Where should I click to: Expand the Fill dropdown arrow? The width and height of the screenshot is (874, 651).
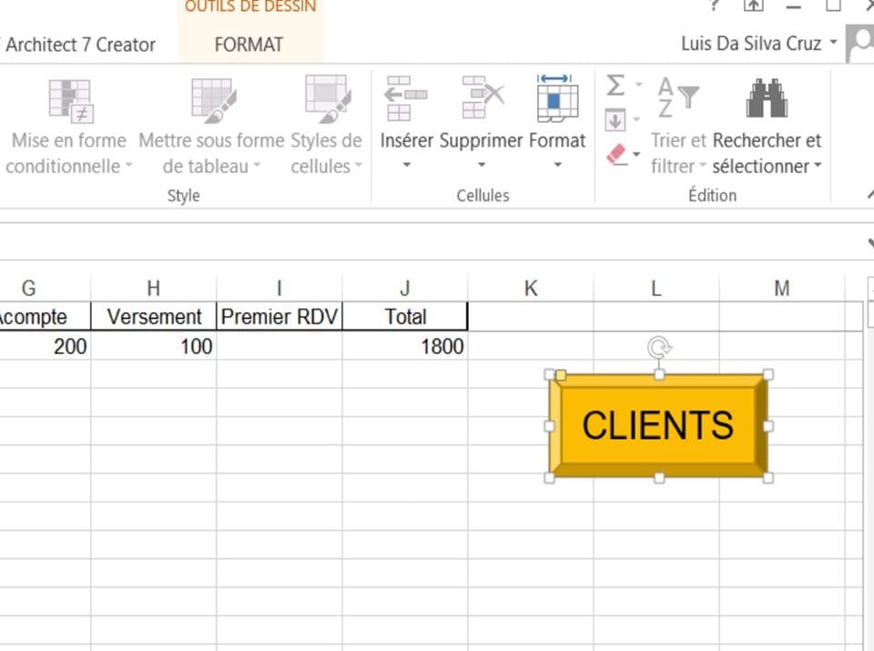pyautogui.click(x=636, y=119)
